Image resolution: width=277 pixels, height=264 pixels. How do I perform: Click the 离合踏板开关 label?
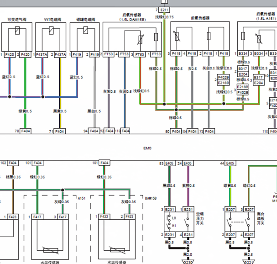261,219
